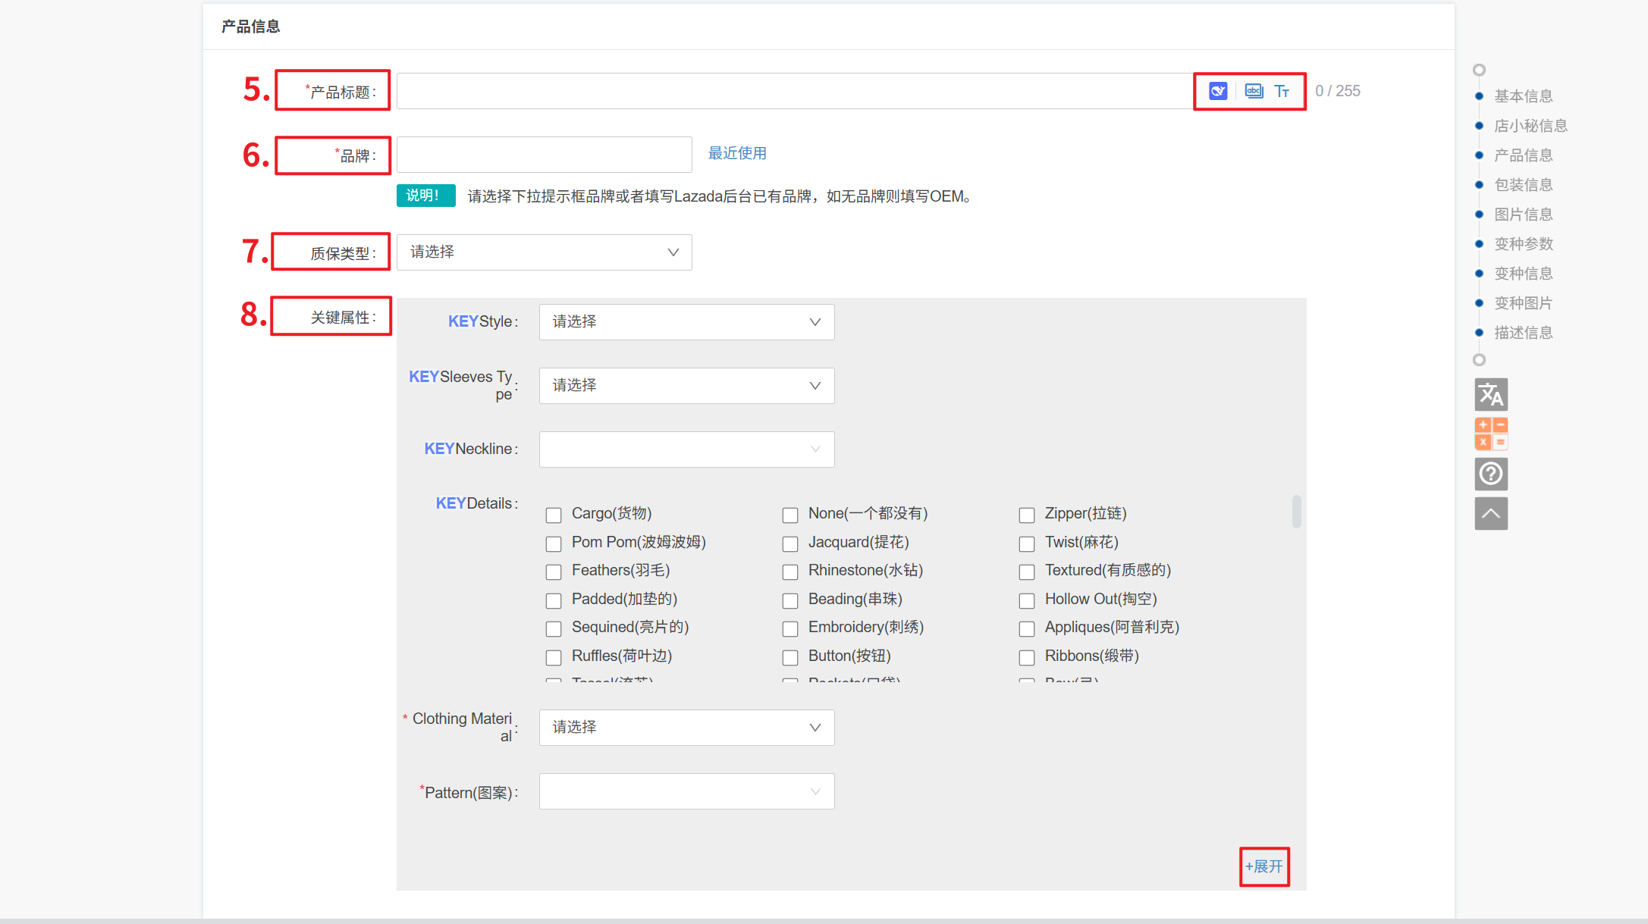This screenshot has width=1648, height=924.
Task: Open the translate tool icon in sidebar
Action: 1490,394
